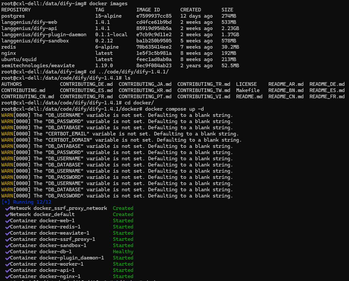Click the 'langgenius/dify-sandbox' repository name
This screenshot has width=349, height=281.
(x=35, y=41)
